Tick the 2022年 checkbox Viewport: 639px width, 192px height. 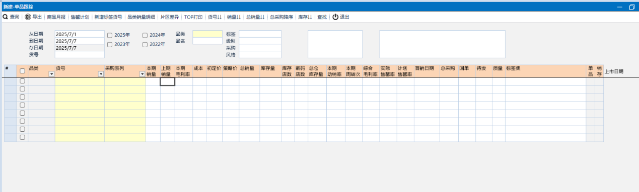[145, 44]
